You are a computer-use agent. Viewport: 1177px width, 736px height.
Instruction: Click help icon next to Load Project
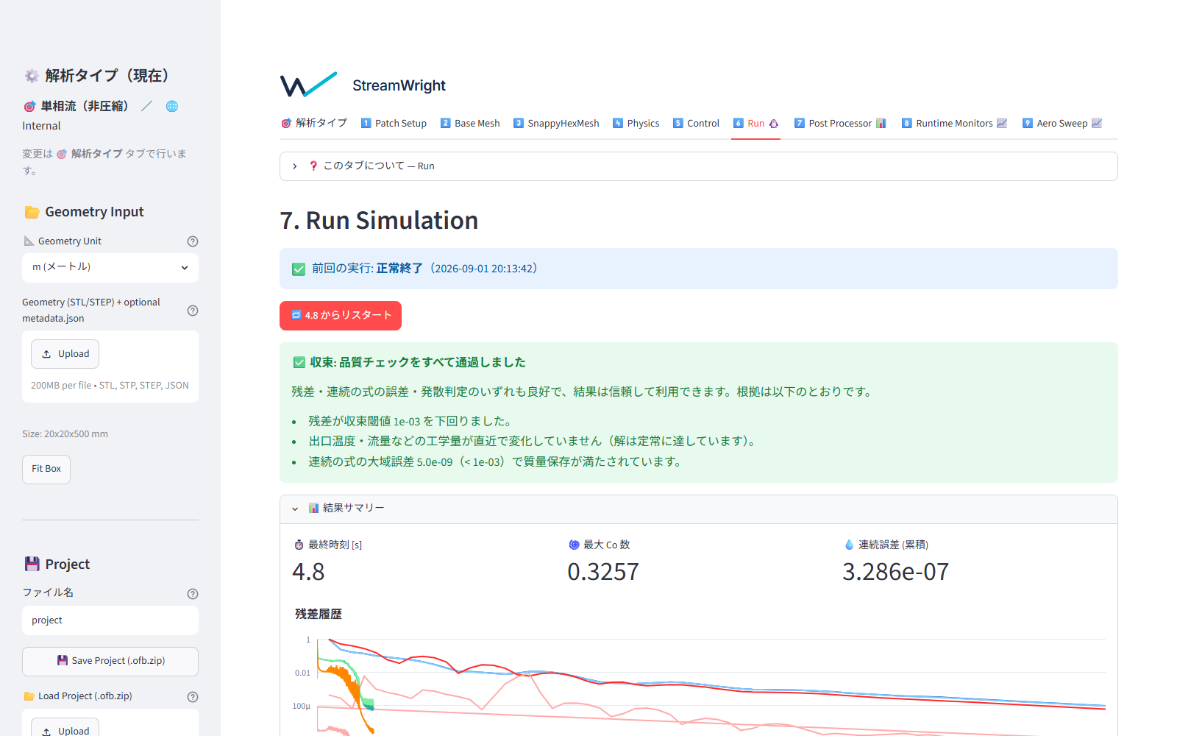pos(193,697)
